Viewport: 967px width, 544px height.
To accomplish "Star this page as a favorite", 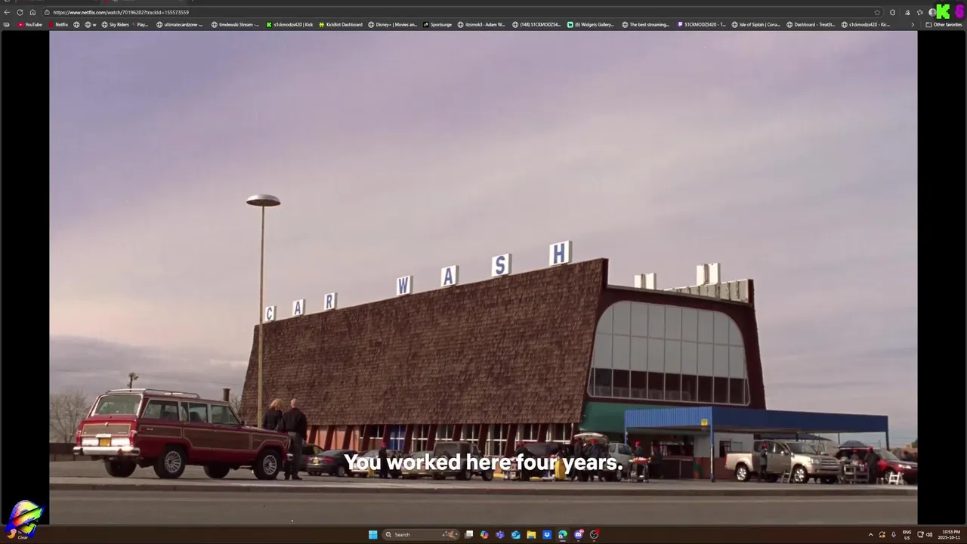I will click(x=877, y=12).
